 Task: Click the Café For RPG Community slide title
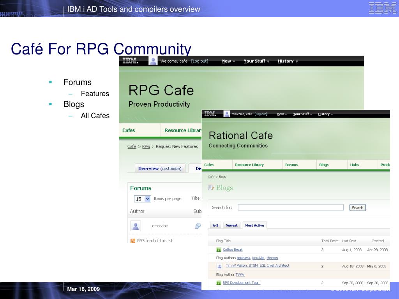101,49
